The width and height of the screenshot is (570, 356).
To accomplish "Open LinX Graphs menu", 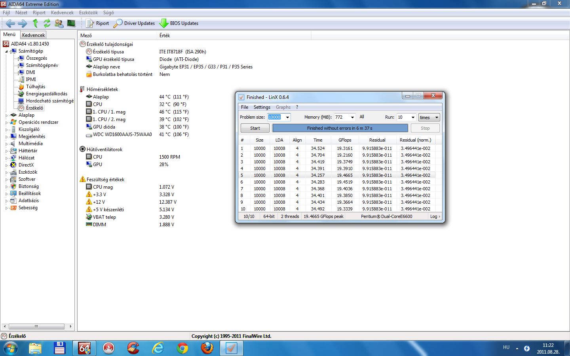I will click(283, 107).
